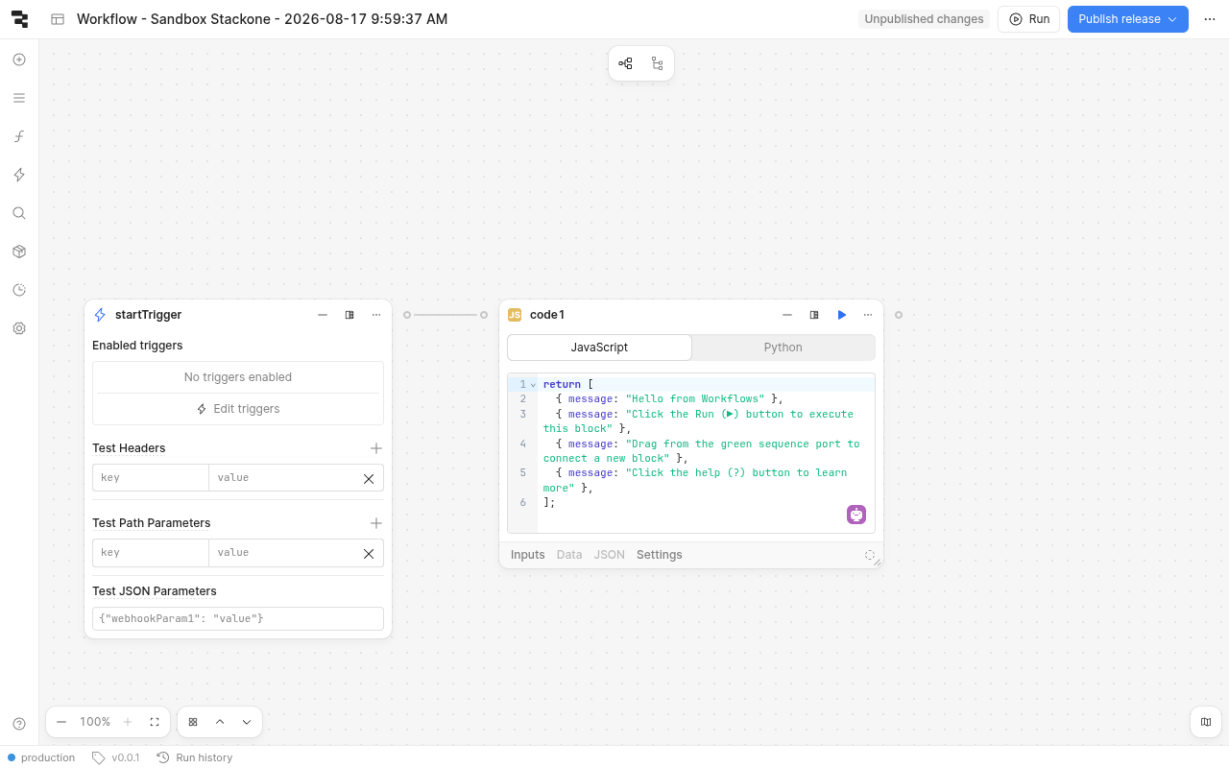The width and height of the screenshot is (1229, 768).
Task: Click the startTrigger output connection port
Action: [407, 315]
